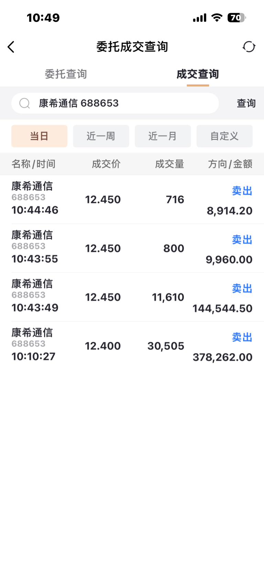Tap 卖出 label on the 378,262.00 trade

pos(242,337)
